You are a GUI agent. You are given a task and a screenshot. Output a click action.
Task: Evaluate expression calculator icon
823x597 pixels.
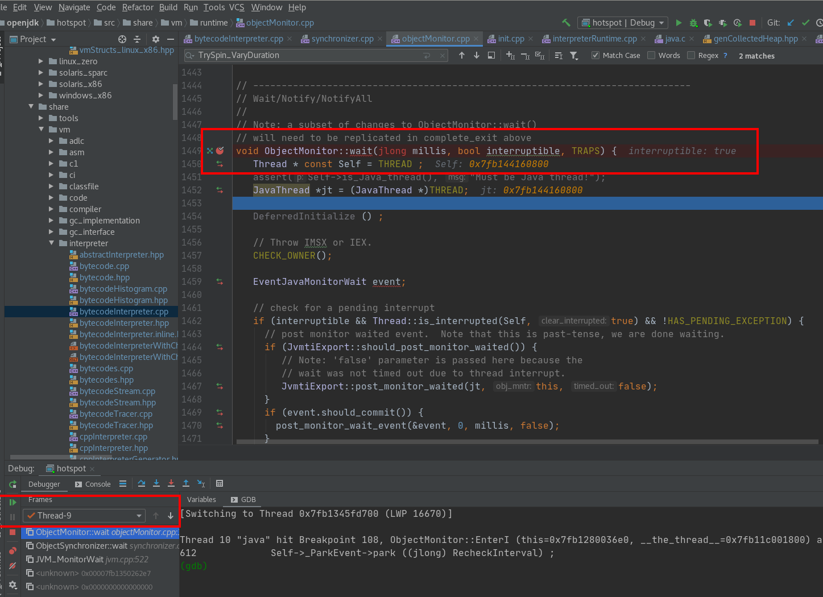pyautogui.click(x=220, y=483)
